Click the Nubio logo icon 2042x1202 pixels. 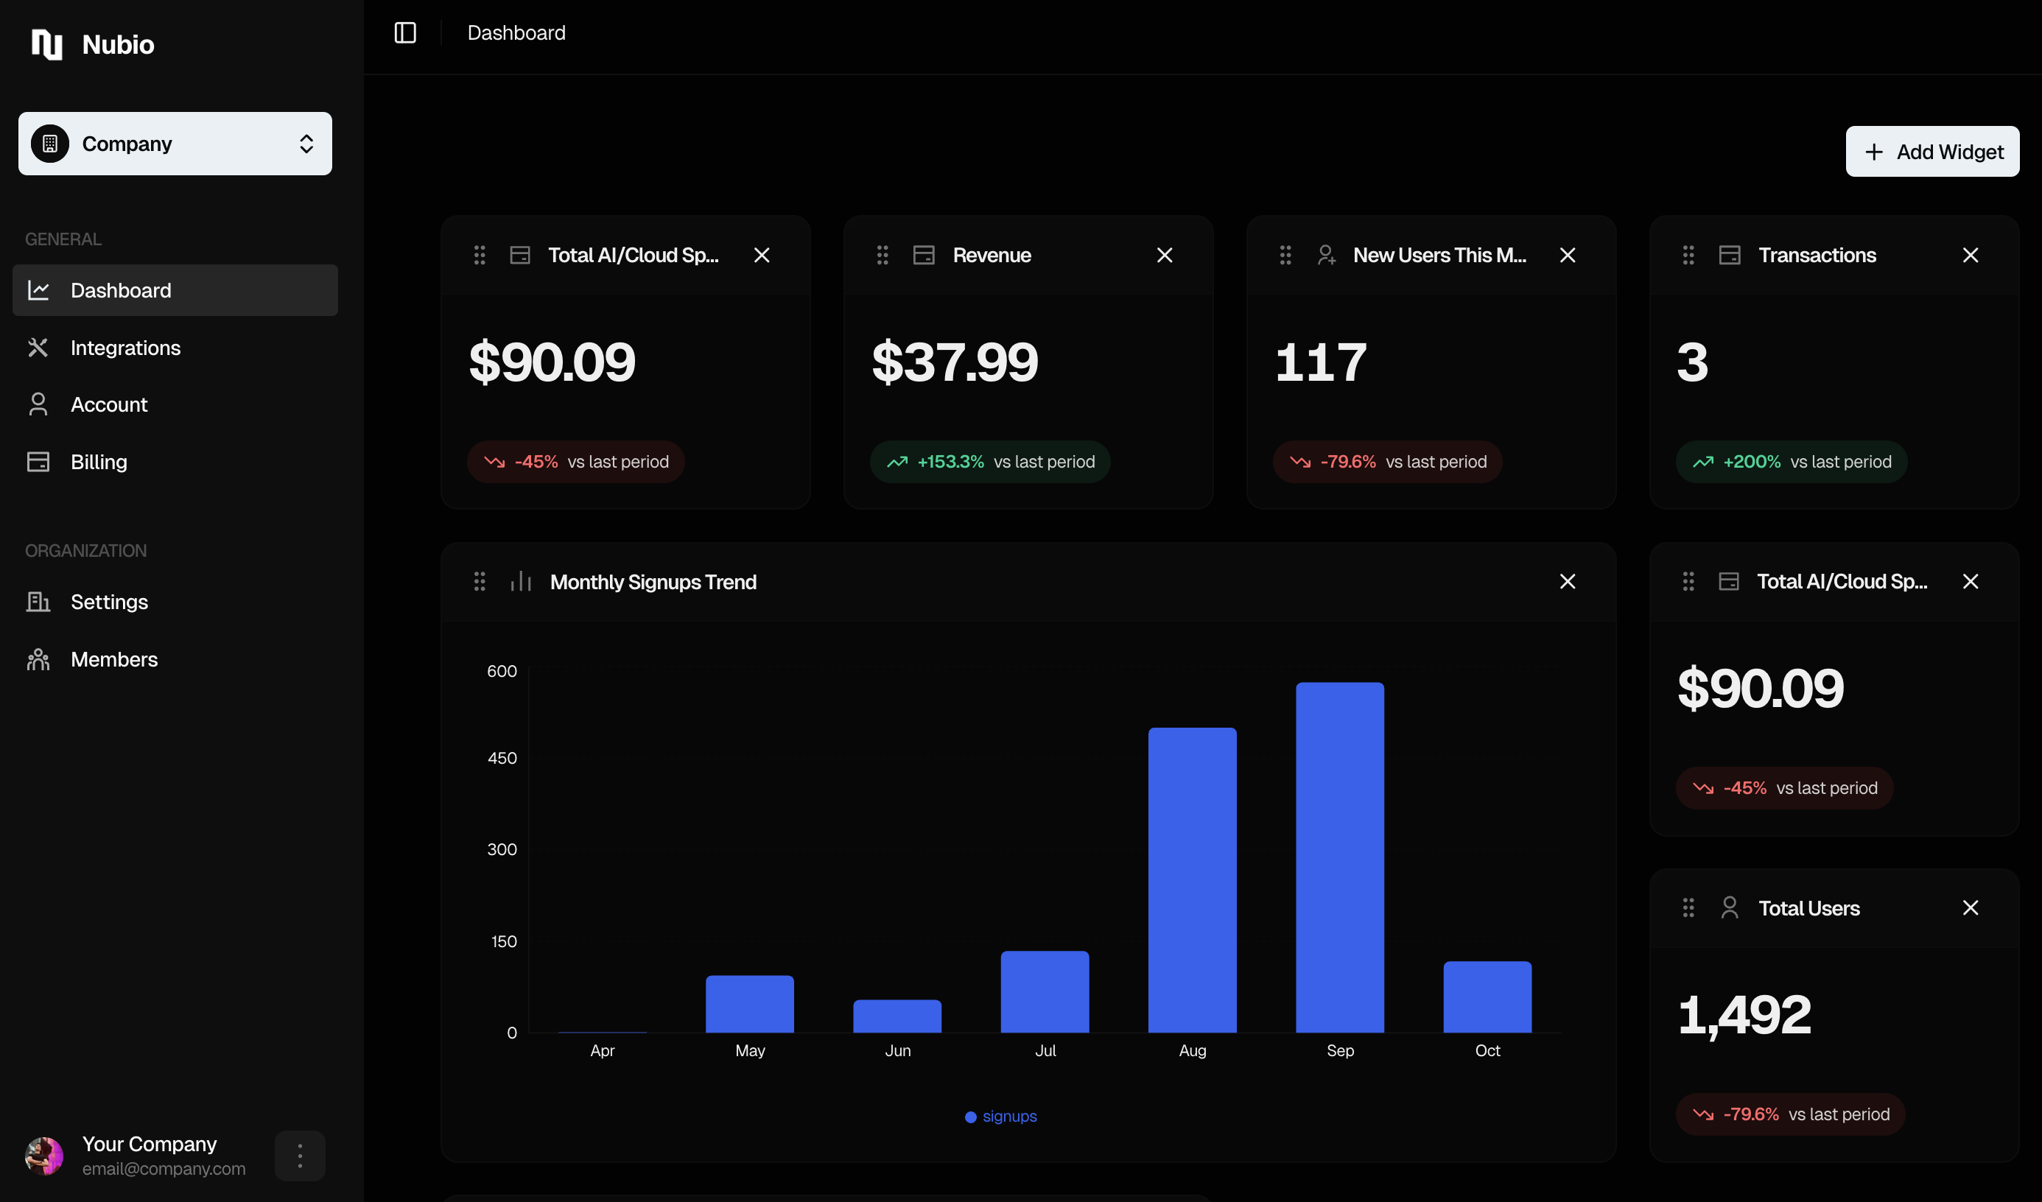pos(46,44)
